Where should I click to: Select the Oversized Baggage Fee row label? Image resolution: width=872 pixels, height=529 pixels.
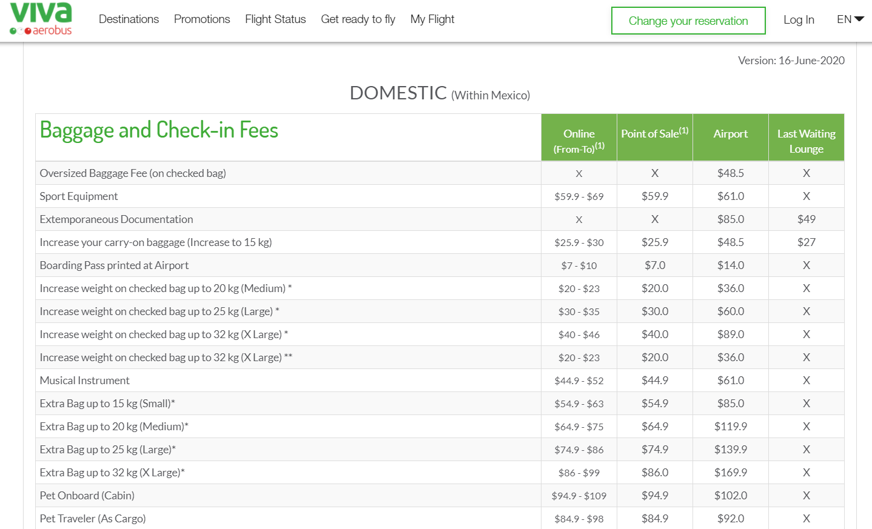pyautogui.click(x=133, y=173)
